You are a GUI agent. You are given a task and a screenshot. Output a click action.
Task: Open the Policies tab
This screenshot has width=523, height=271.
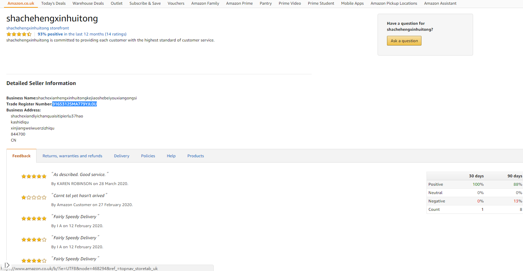point(148,156)
